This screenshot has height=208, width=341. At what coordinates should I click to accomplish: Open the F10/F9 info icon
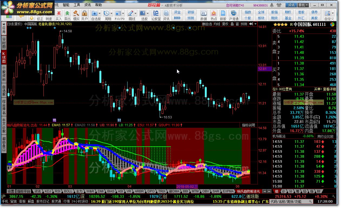[x=118, y=13]
